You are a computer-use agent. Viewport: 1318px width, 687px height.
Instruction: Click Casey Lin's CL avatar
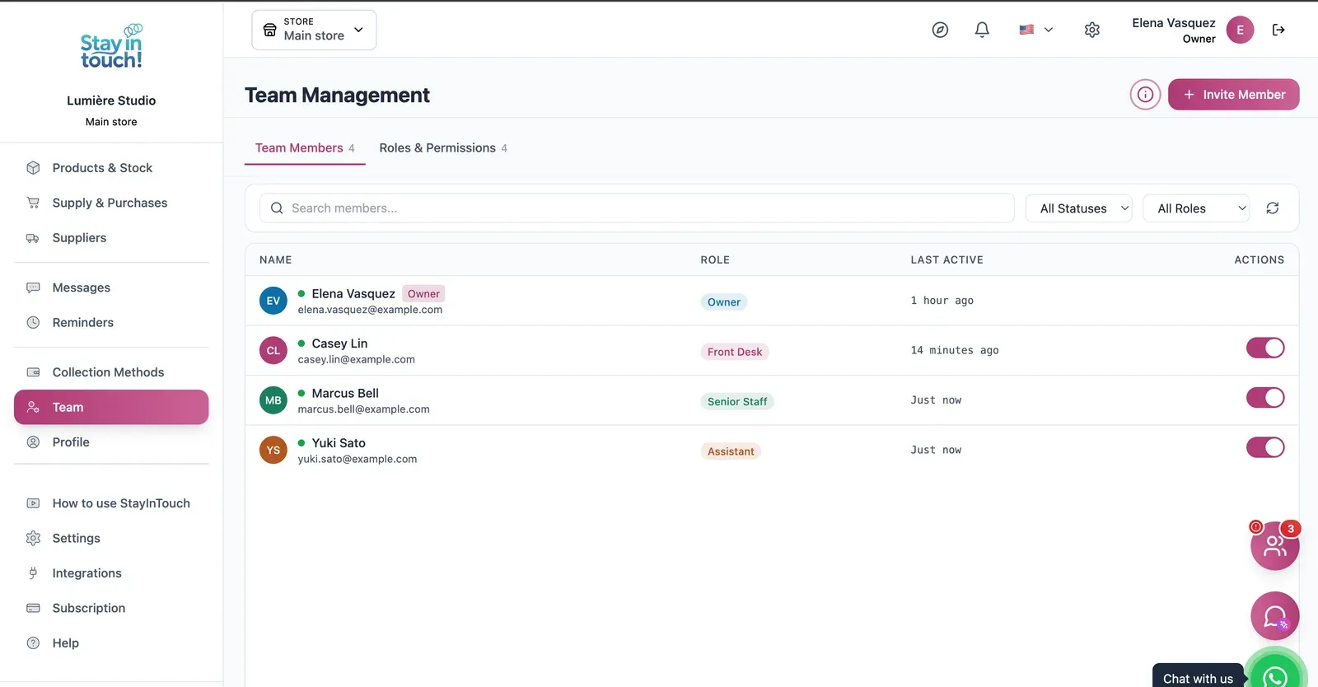click(x=273, y=351)
